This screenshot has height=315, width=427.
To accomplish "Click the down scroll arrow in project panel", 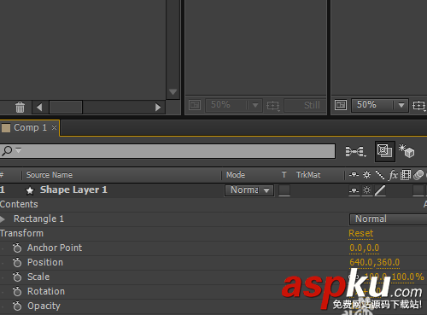I will click(173, 92).
